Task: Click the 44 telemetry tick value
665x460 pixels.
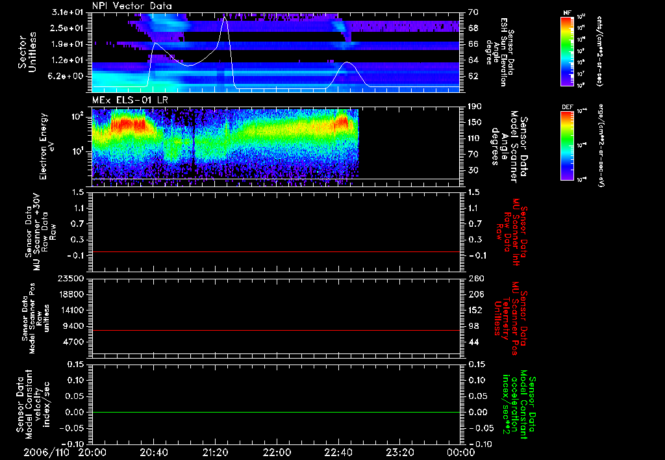Action: pos(473,342)
